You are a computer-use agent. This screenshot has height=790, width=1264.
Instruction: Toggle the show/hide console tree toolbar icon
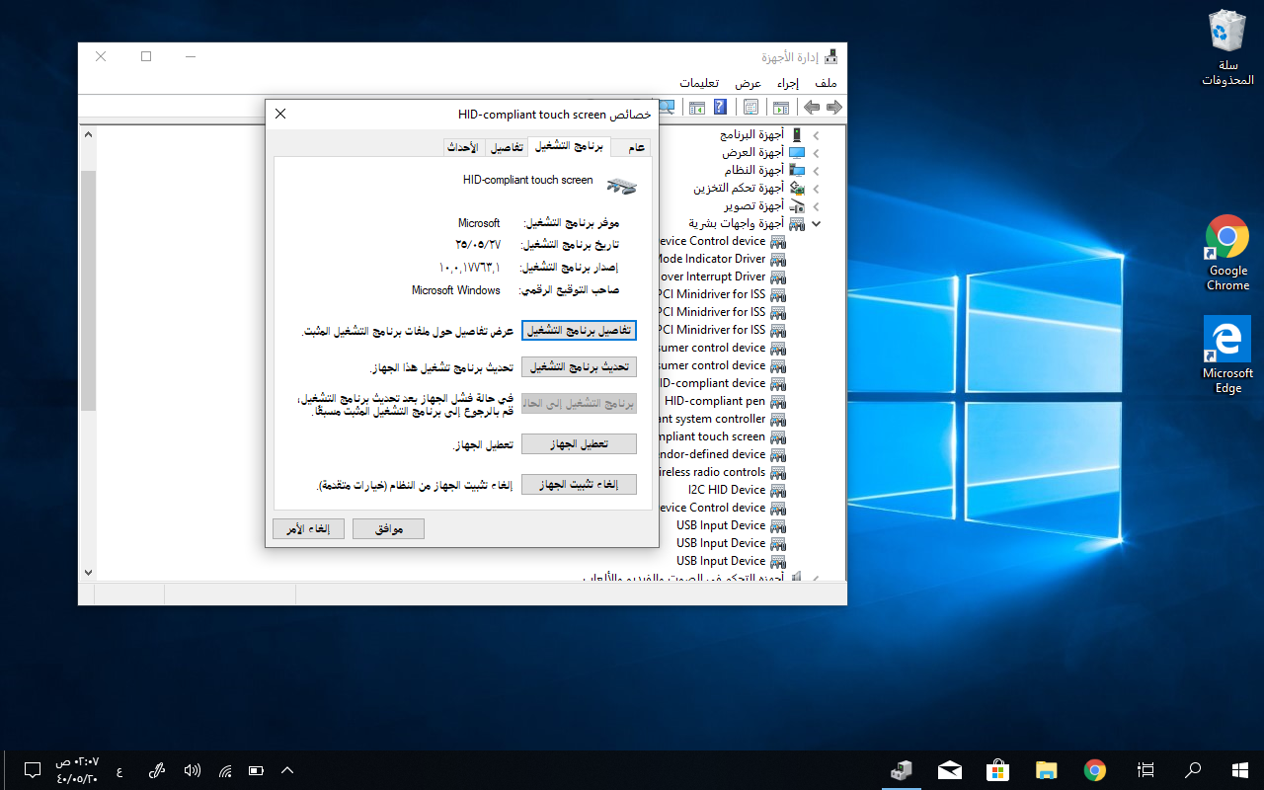781,107
